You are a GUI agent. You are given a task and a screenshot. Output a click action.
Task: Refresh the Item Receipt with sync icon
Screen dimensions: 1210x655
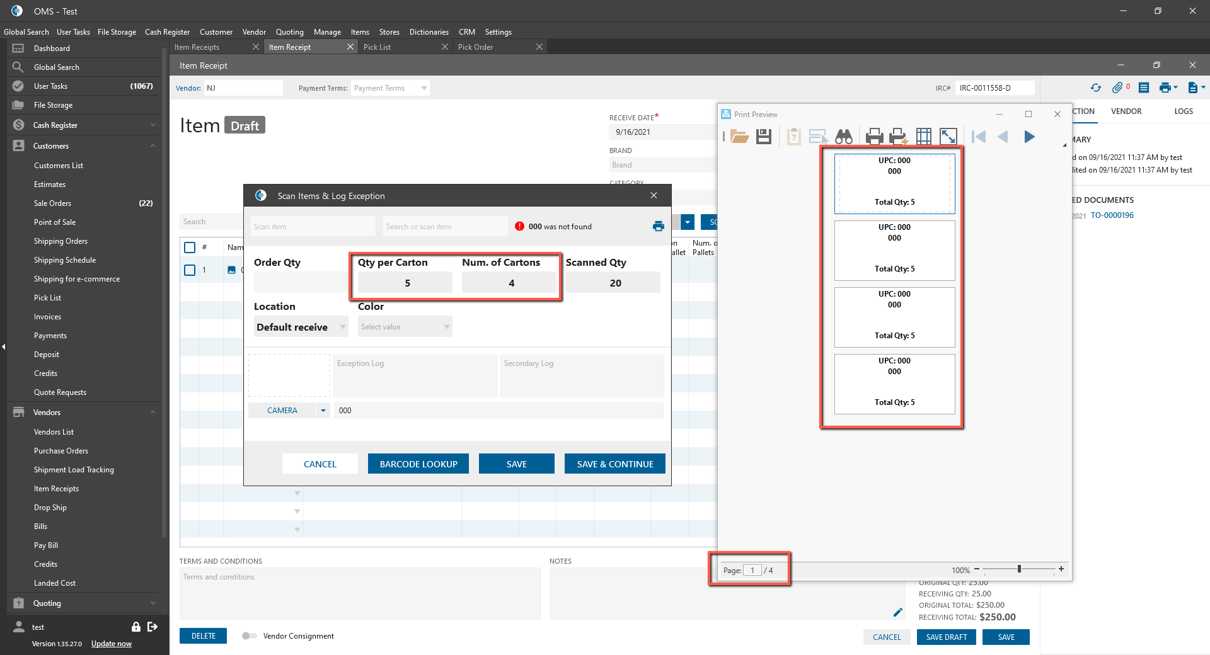click(x=1096, y=88)
